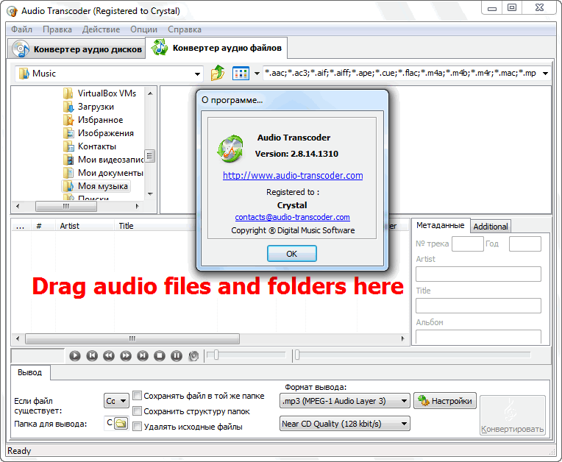This screenshot has width=562, height=462.
Task: Click the previous track button
Action: point(92,355)
